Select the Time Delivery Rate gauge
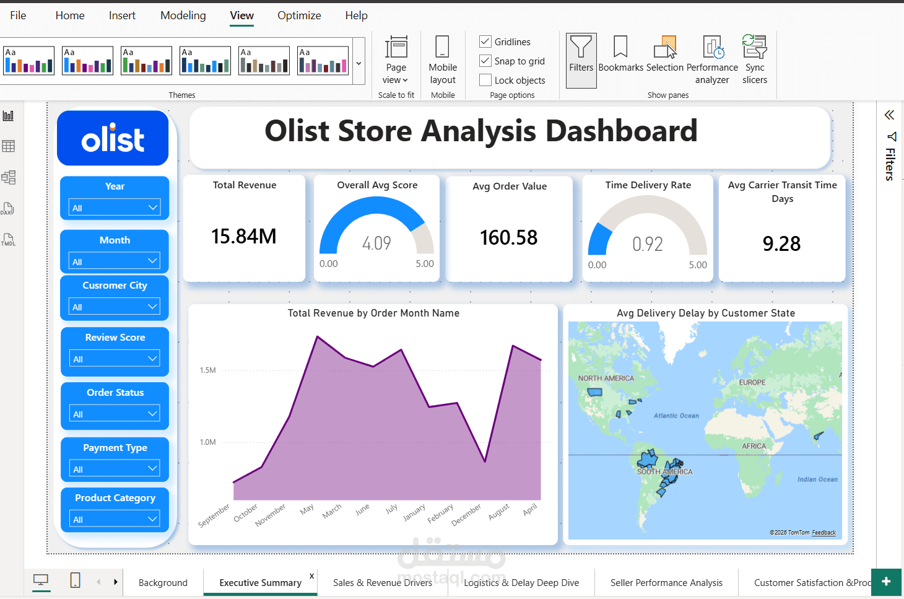Image resolution: width=904 pixels, height=599 pixels. coord(648,228)
